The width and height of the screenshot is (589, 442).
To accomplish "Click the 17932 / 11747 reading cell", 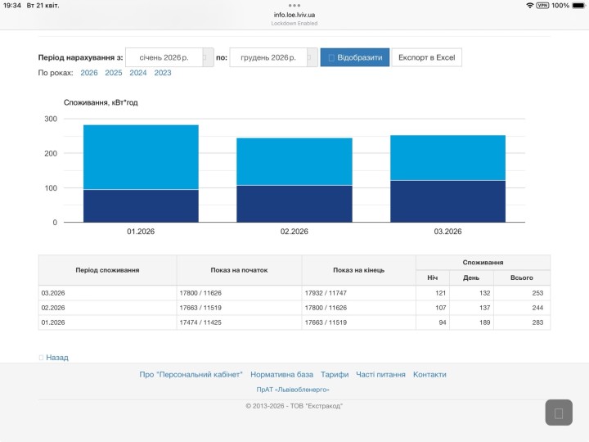I will tap(359, 293).
